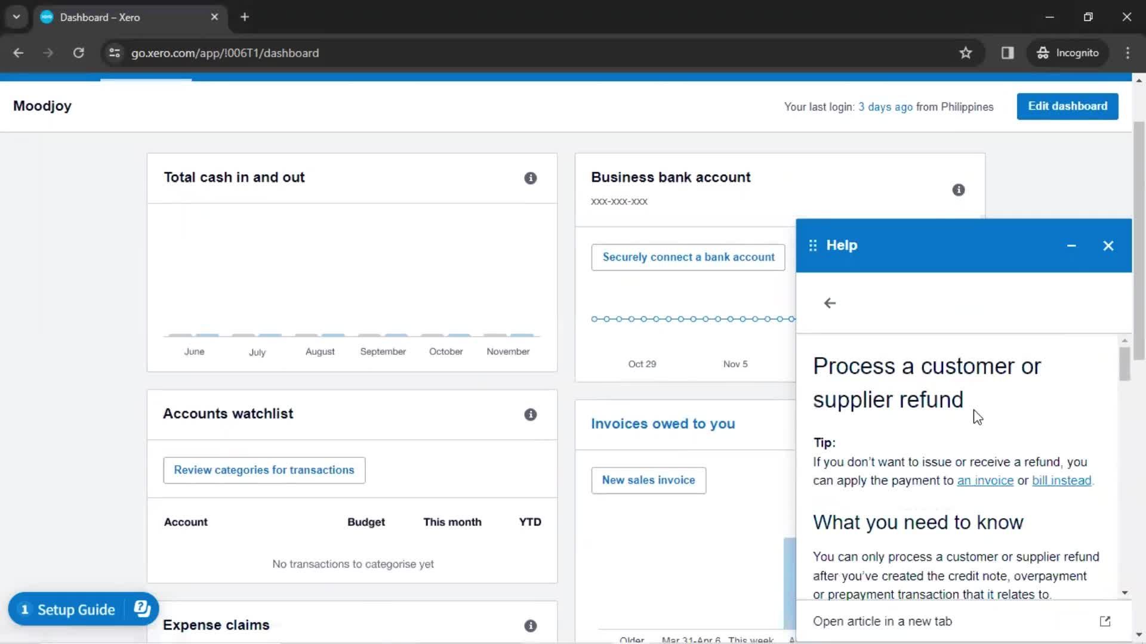Click the address bar URL field
The image size is (1146, 644).
coord(537,53)
